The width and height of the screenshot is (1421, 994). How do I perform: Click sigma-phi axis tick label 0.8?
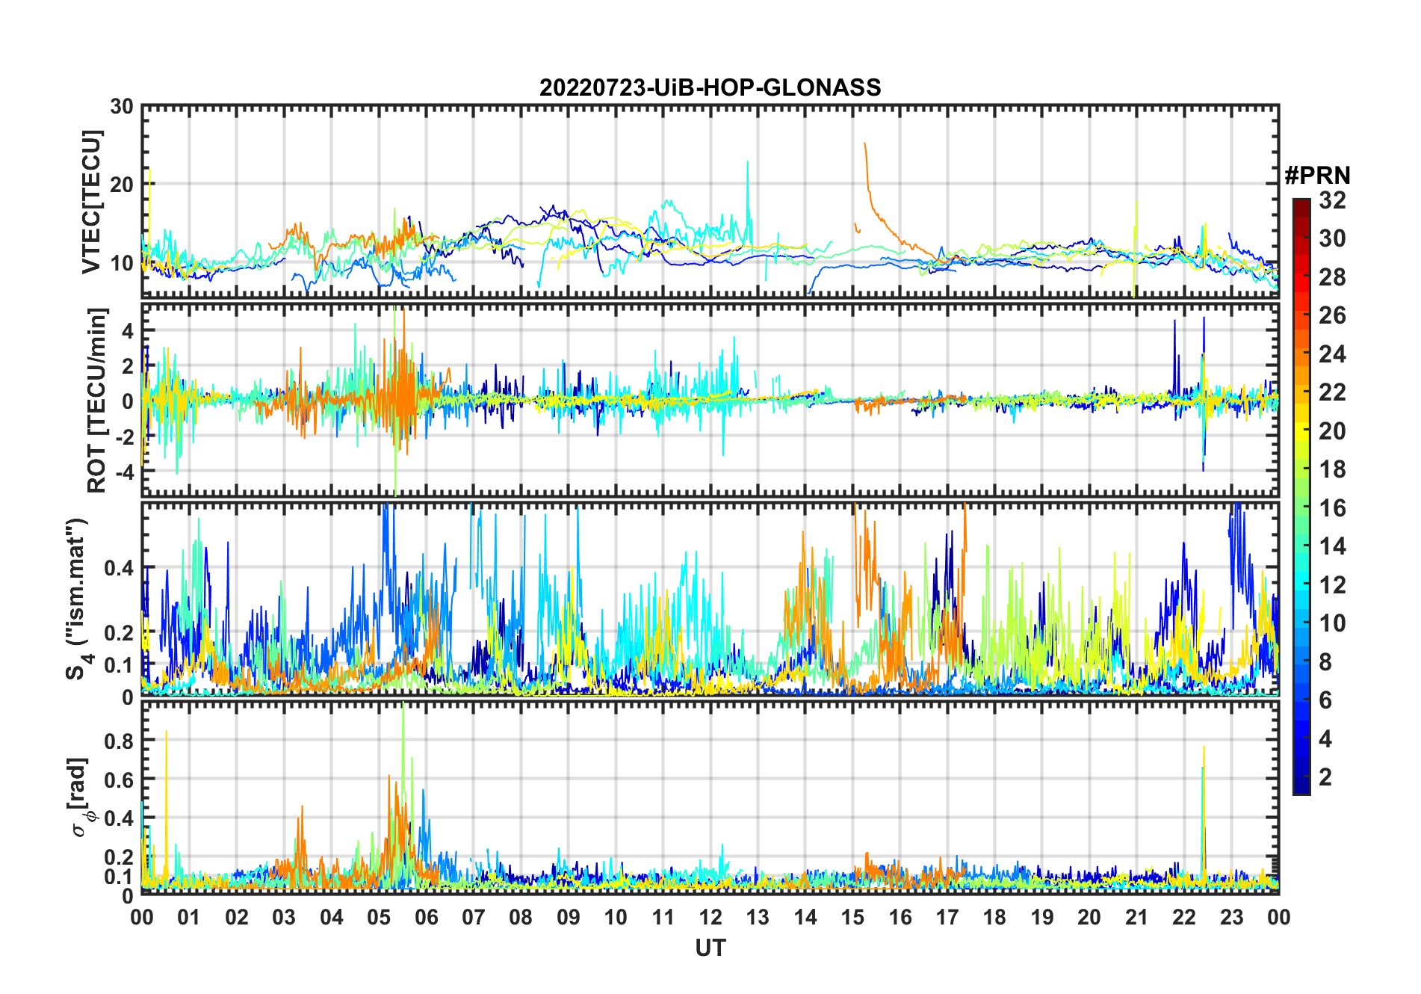(x=119, y=741)
